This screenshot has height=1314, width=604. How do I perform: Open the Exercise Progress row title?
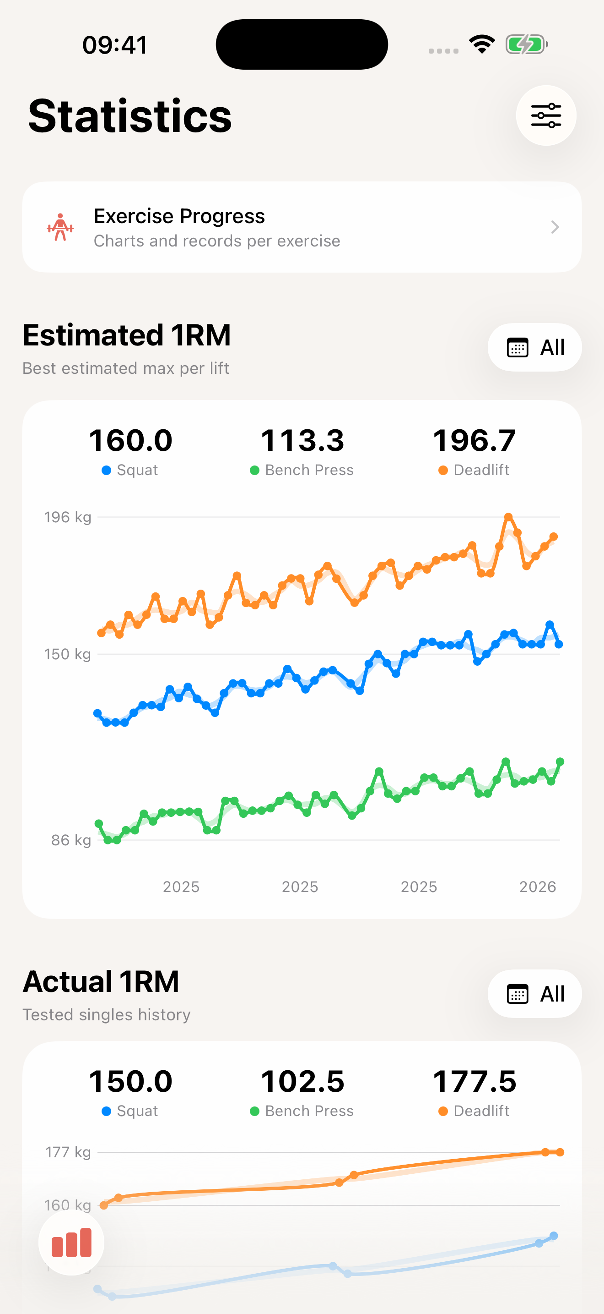click(179, 216)
